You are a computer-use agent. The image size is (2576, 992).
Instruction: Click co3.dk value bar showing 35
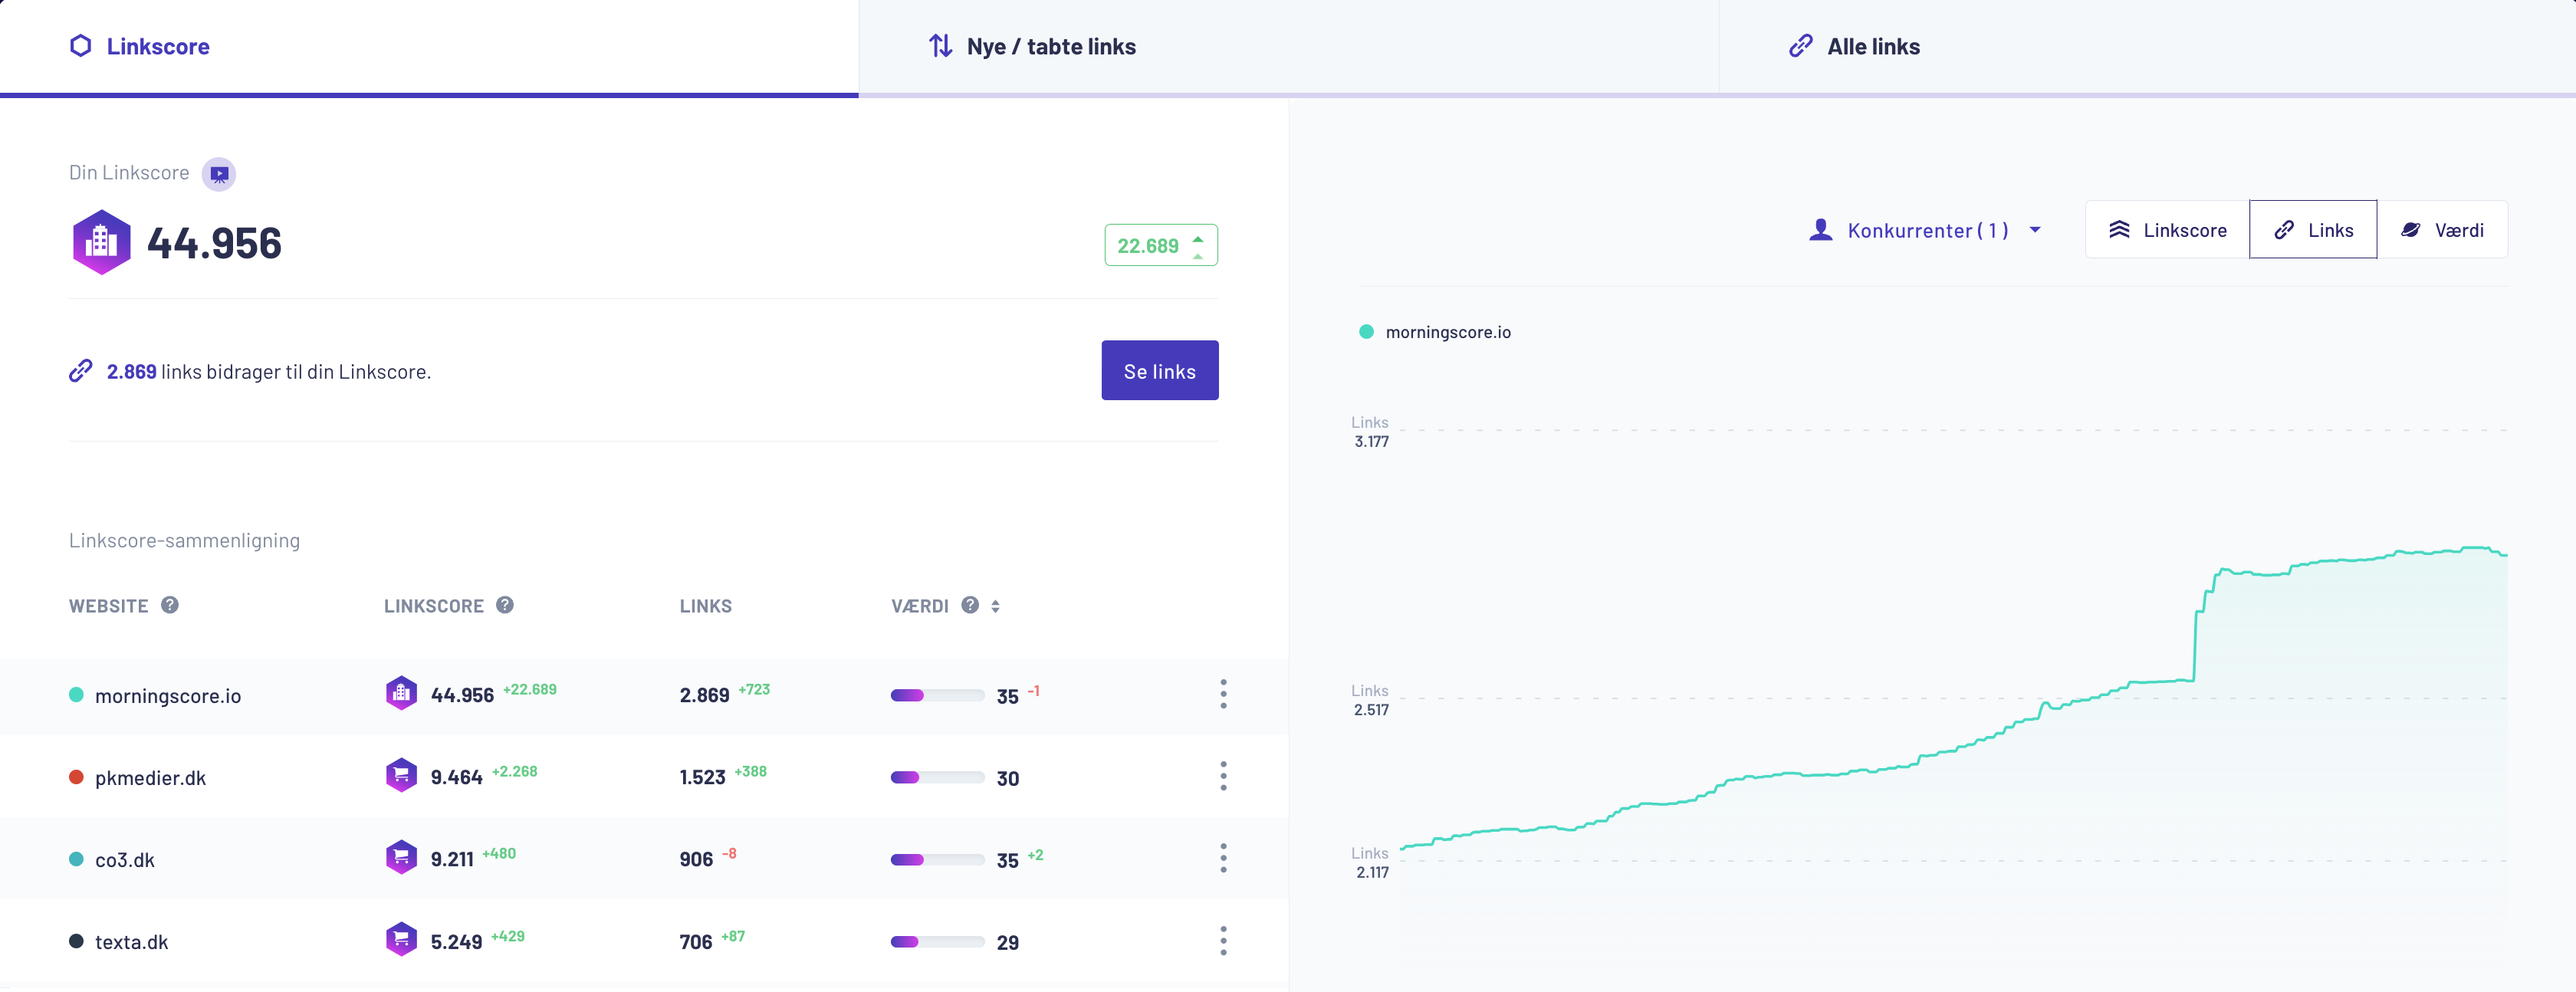(x=937, y=859)
